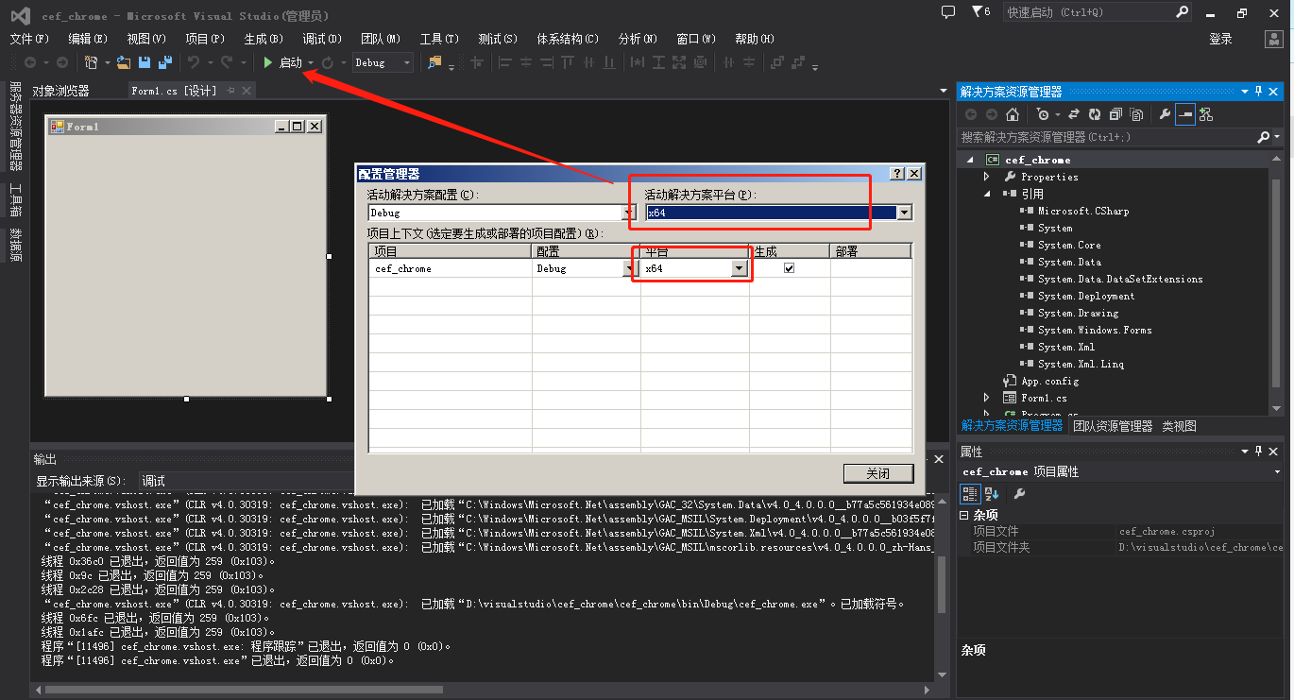Click the Categorized view icon in the Properties panel

coord(970,493)
